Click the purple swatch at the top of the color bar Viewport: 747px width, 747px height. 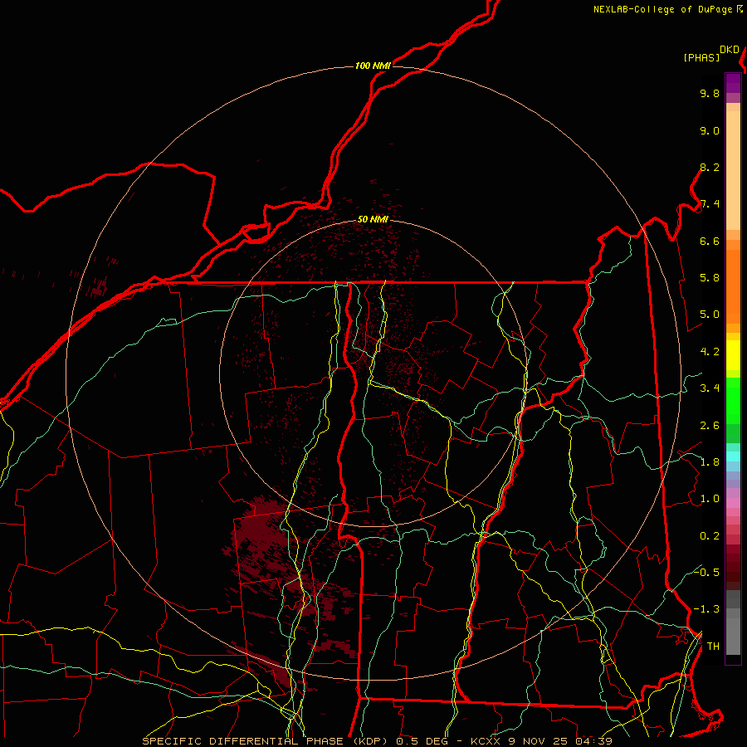(733, 83)
